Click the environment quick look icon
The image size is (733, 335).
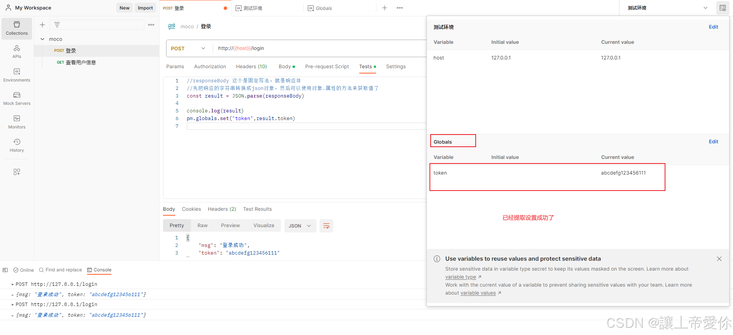pyautogui.click(x=723, y=8)
